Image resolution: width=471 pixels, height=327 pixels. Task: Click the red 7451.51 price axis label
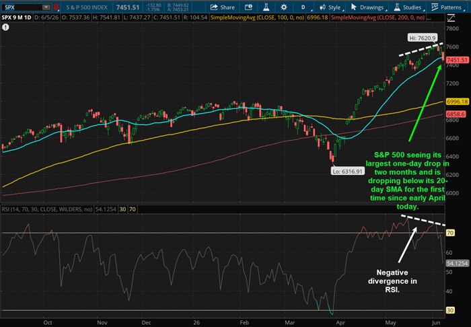tap(457, 60)
